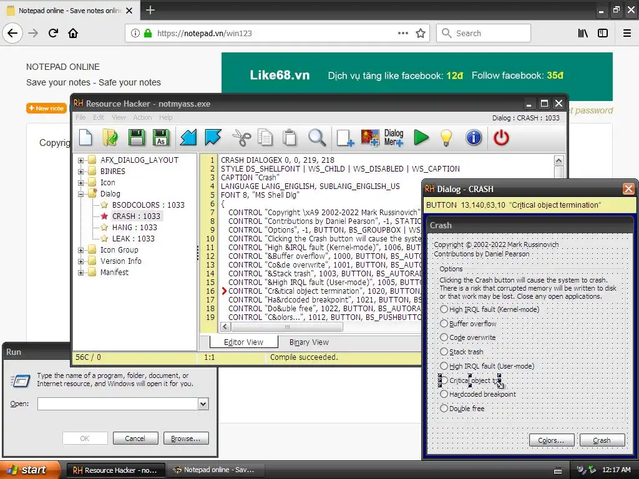Screen dimensions: 639x479
Task: Expand the Icon Group tree node
Action: pyautogui.click(x=80, y=250)
